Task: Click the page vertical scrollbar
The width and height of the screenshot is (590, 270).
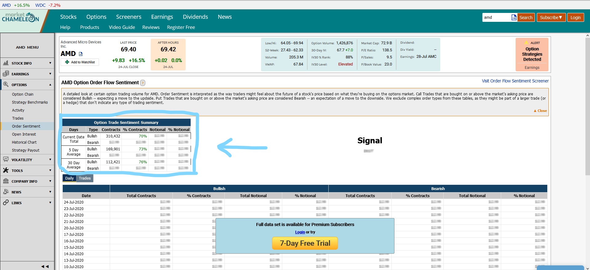Action: pos(588,123)
